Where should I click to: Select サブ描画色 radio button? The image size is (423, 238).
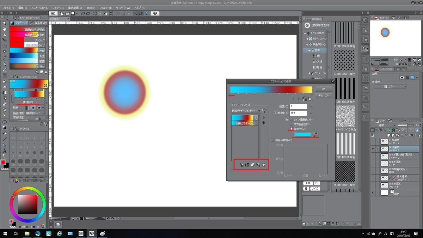[x=291, y=124]
